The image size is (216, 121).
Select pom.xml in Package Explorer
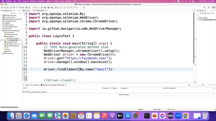click(9, 51)
